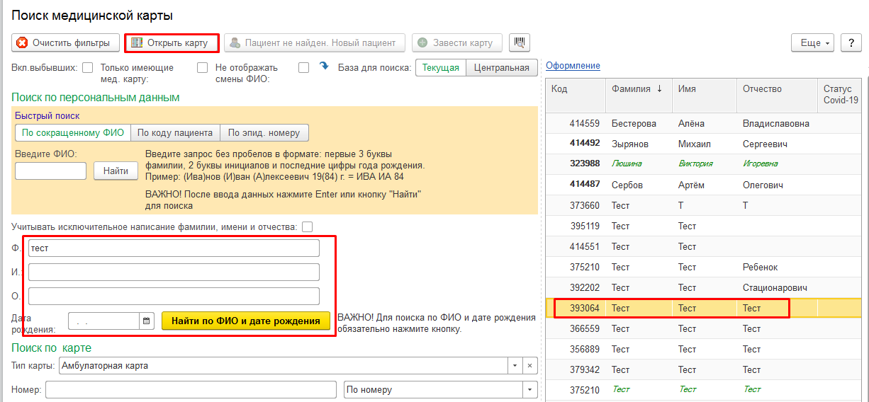Switch to По коду пациента tab
Screen dimensions: 869x402
point(175,132)
